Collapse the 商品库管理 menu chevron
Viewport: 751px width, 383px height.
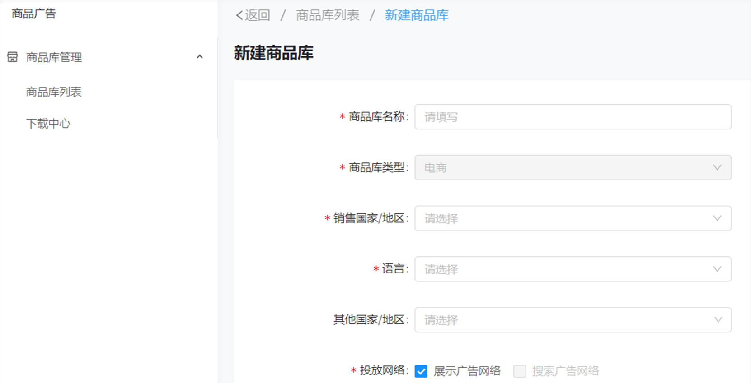pyautogui.click(x=200, y=57)
